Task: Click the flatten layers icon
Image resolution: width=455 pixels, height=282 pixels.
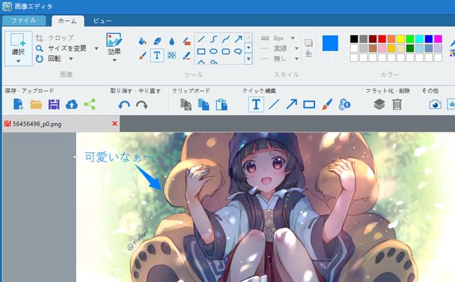Action: coord(379,104)
